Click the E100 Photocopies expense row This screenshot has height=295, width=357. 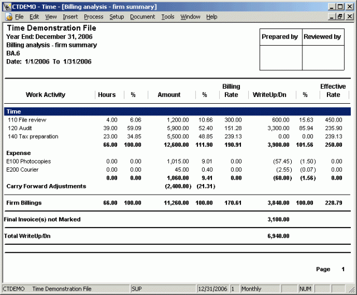click(x=27, y=161)
